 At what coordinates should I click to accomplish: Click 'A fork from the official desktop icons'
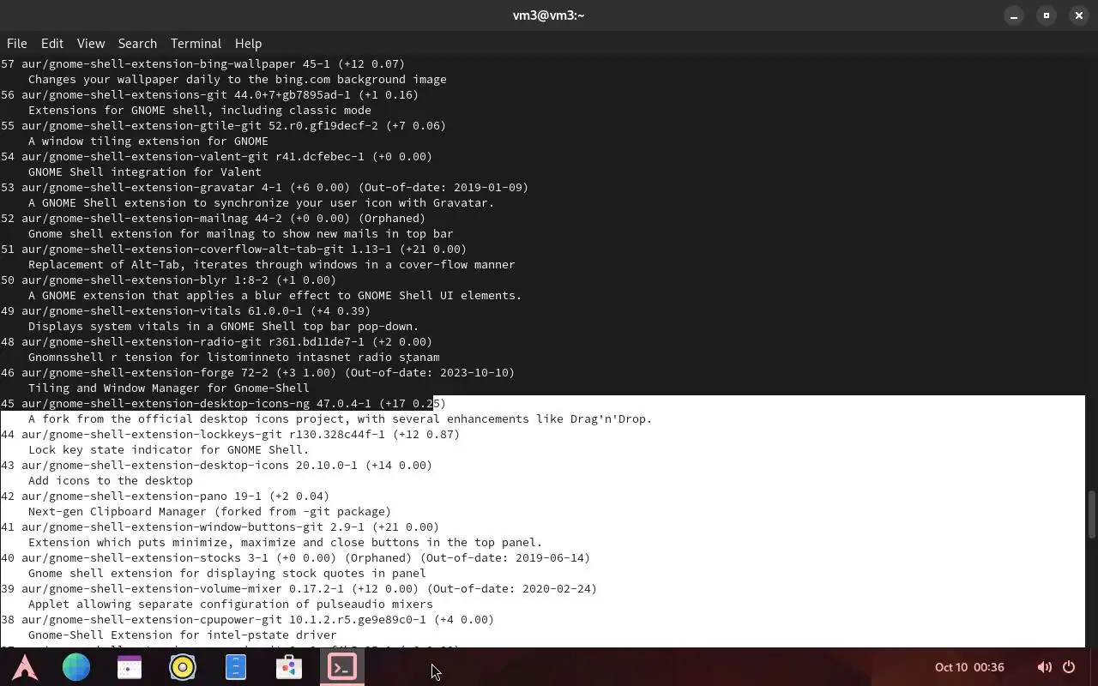341,419
